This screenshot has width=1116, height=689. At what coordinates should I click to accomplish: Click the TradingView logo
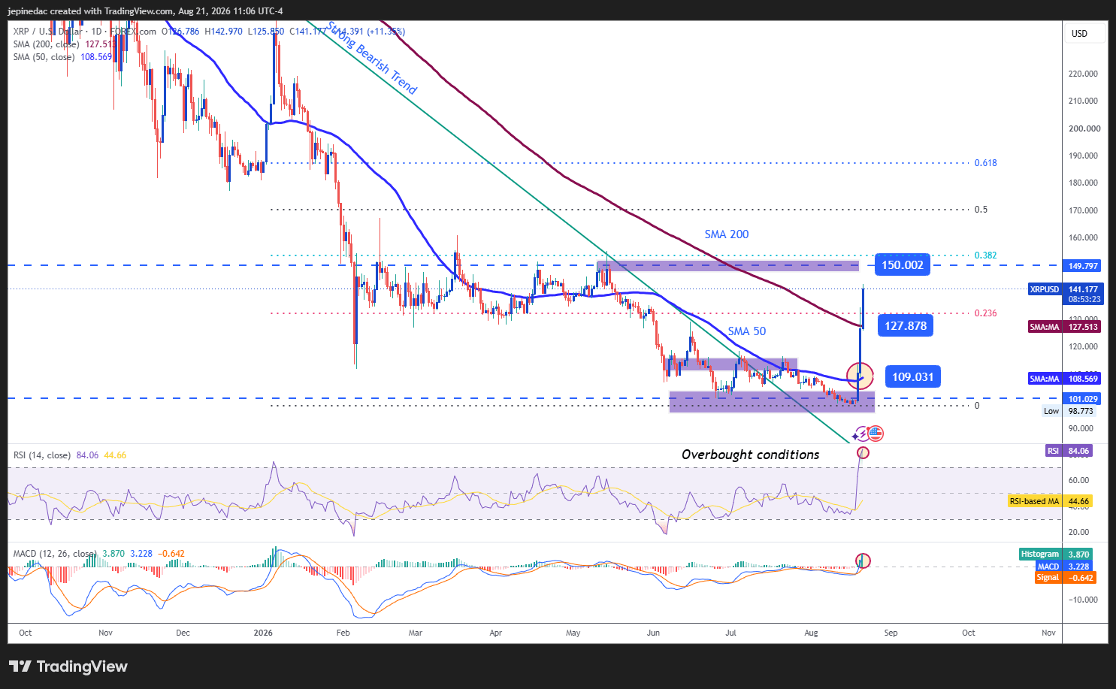68,666
